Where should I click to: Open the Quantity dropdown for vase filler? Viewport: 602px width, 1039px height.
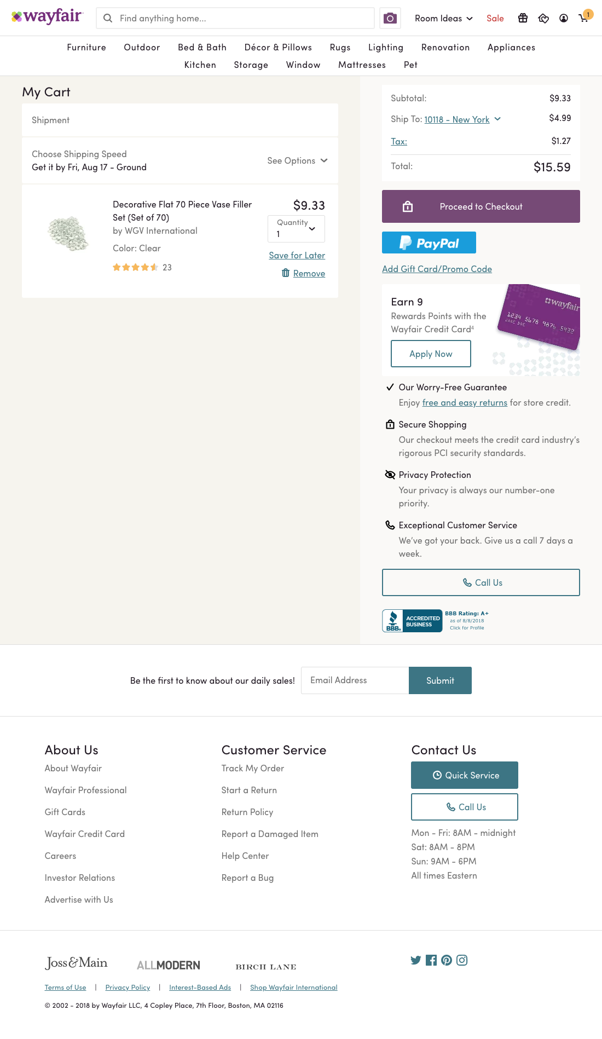[296, 229]
